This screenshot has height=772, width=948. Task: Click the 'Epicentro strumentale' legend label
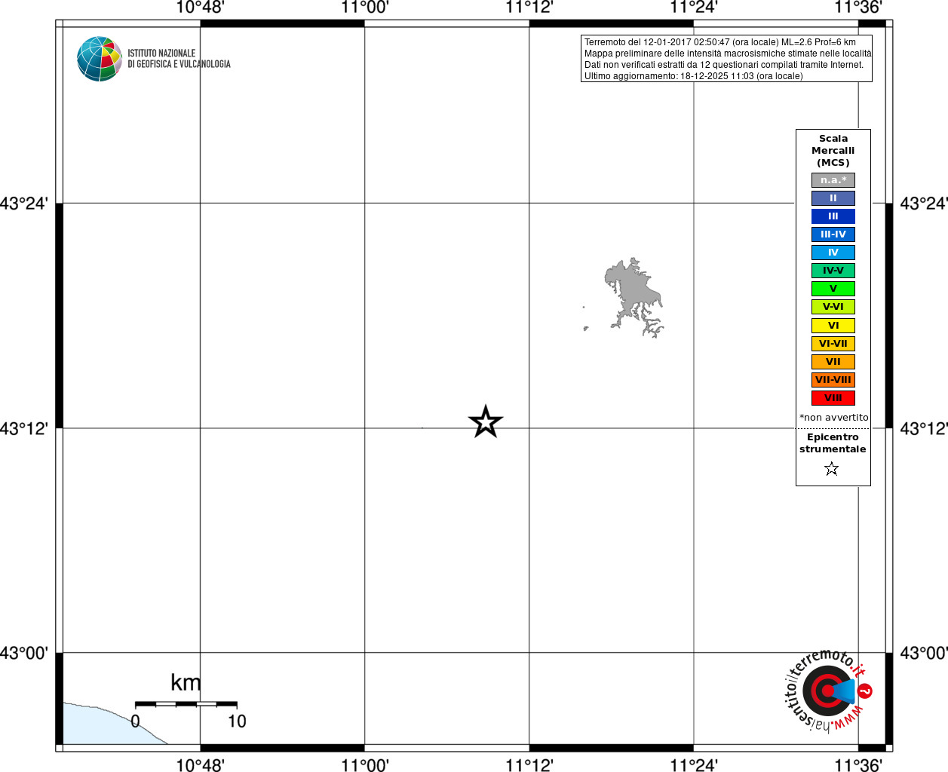point(833,443)
